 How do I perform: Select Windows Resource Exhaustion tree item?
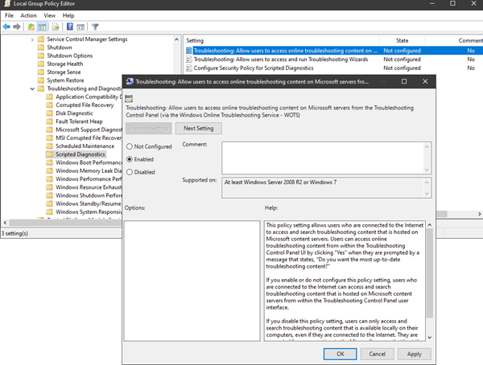point(89,187)
